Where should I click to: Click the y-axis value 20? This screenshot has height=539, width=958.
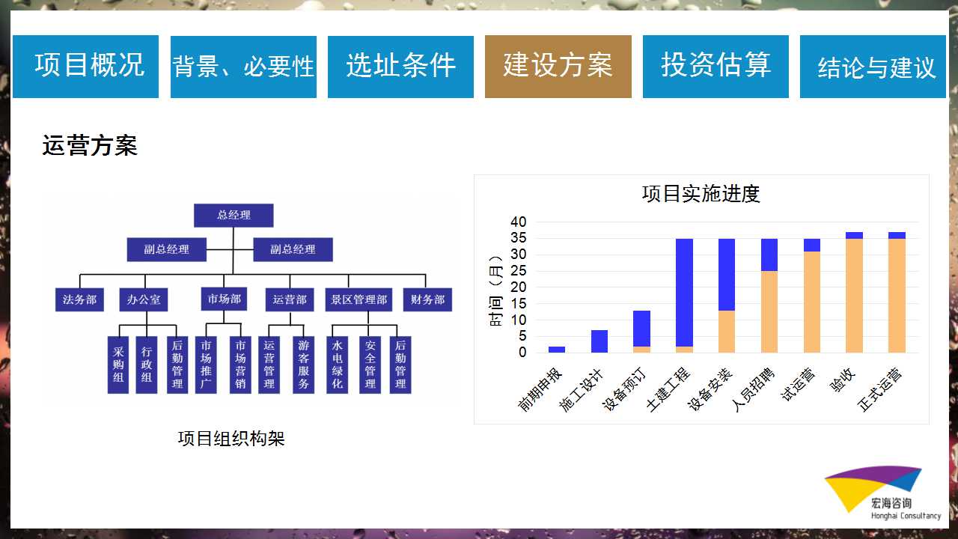coord(519,287)
